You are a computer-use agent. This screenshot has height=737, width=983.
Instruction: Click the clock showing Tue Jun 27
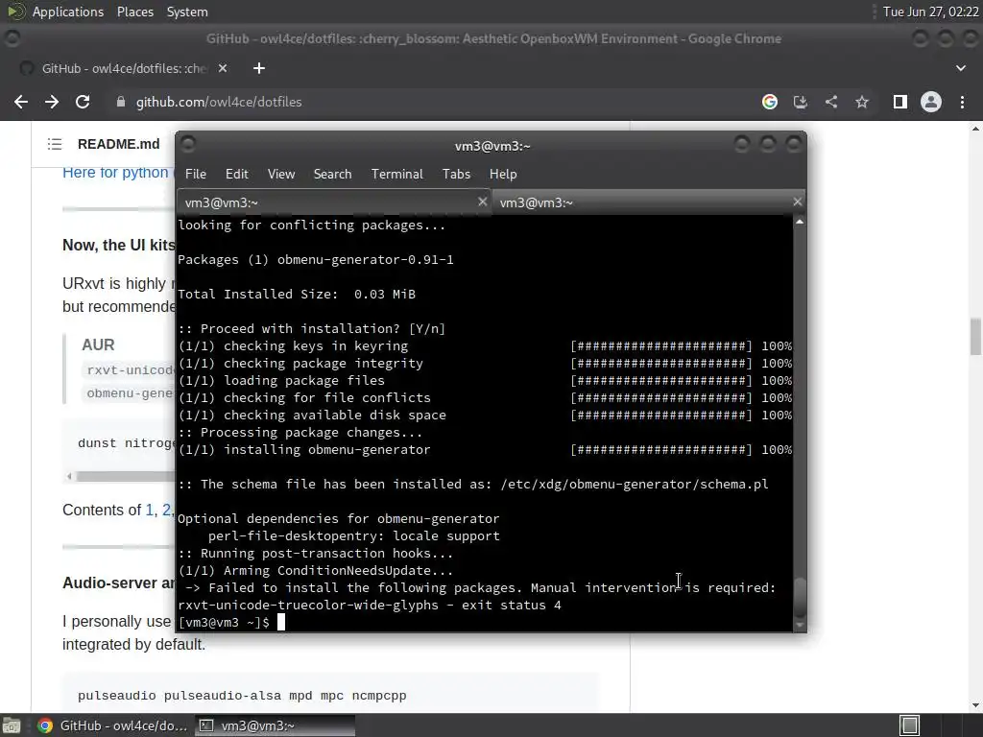coord(930,12)
